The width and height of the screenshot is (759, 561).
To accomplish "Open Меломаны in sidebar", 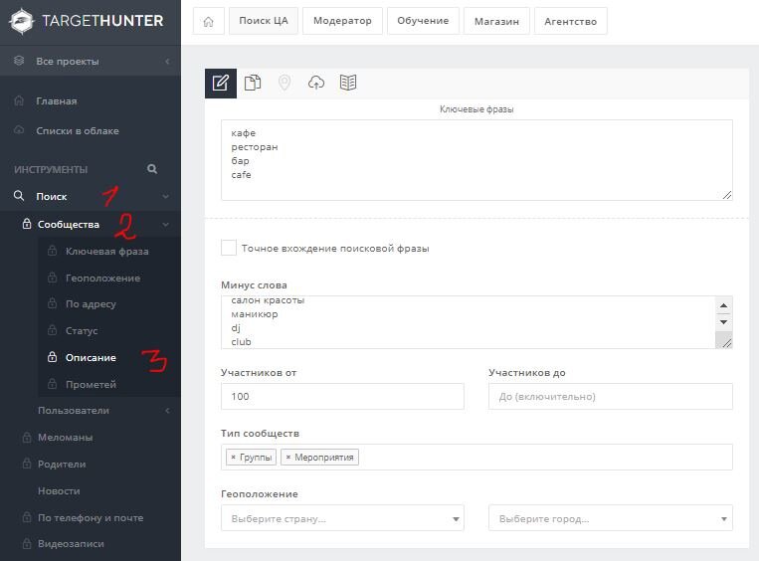I will [66, 437].
